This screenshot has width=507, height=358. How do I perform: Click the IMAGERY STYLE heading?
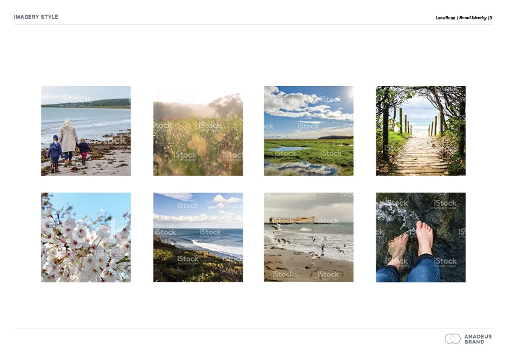tap(36, 17)
